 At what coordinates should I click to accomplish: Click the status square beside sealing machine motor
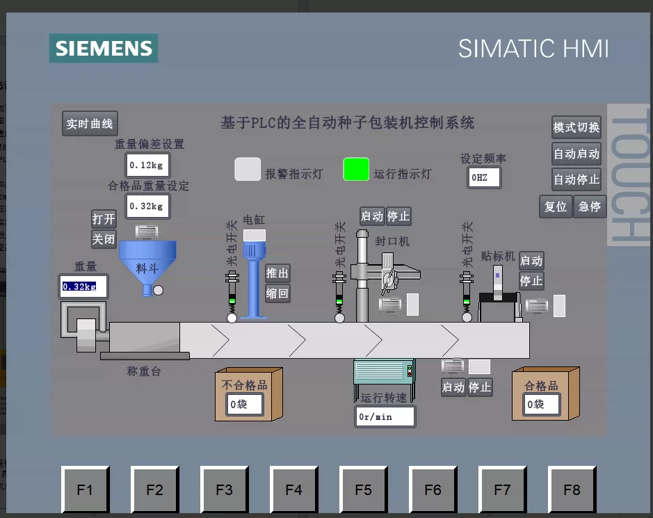coord(412,305)
